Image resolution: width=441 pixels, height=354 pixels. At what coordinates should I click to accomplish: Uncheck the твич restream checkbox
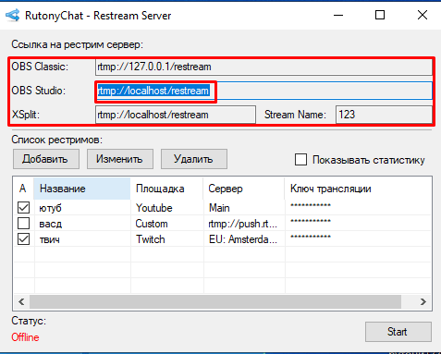pyautogui.click(x=24, y=239)
